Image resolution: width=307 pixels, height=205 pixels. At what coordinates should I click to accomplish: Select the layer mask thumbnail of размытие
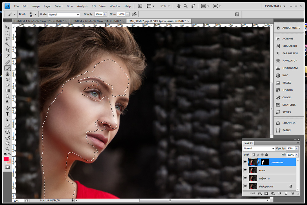[264, 162]
